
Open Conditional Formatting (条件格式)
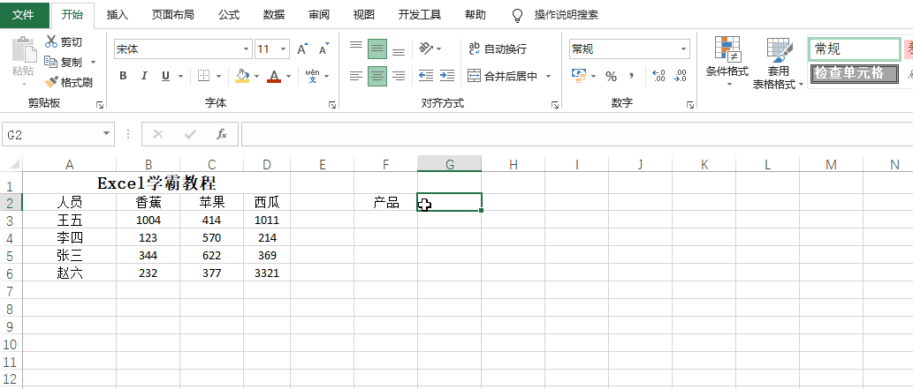727,63
